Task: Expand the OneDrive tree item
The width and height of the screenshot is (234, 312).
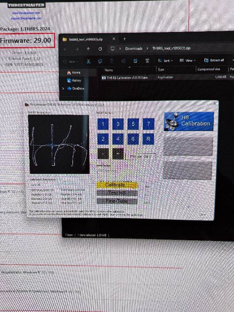Action: (x=64, y=89)
